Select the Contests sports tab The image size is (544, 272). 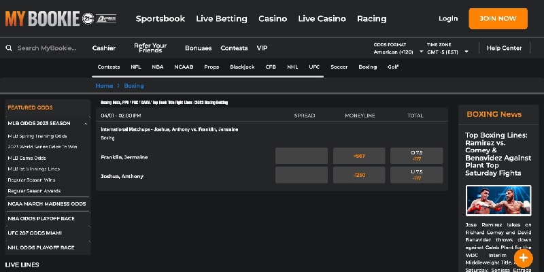(109, 67)
